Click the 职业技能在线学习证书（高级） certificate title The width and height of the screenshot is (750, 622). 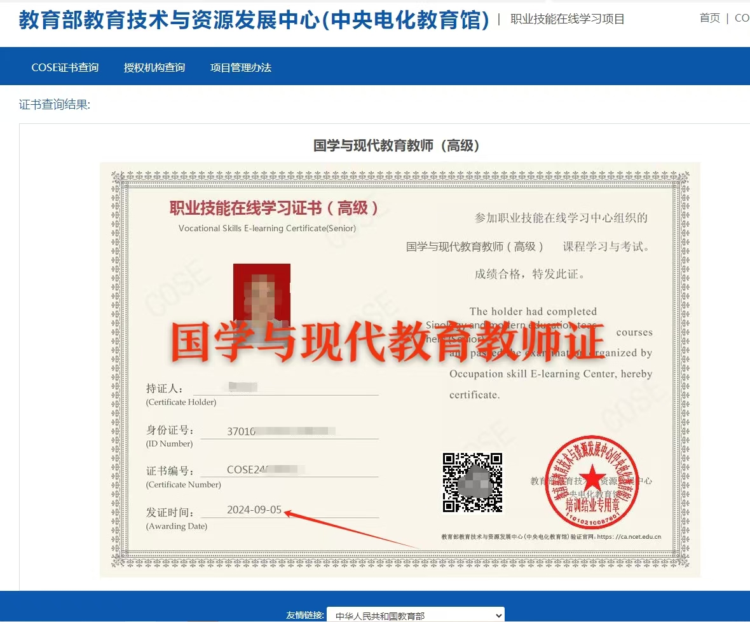coord(273,208)
